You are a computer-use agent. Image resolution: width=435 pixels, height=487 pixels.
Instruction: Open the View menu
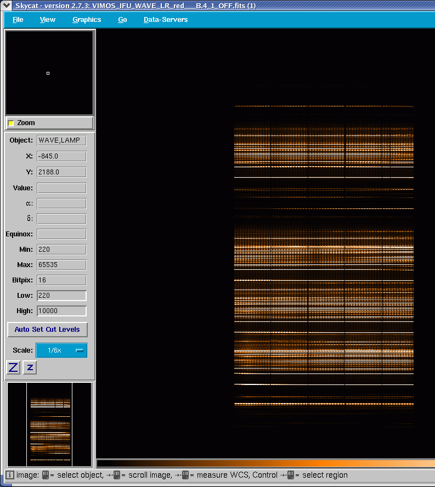pos(48,20)
